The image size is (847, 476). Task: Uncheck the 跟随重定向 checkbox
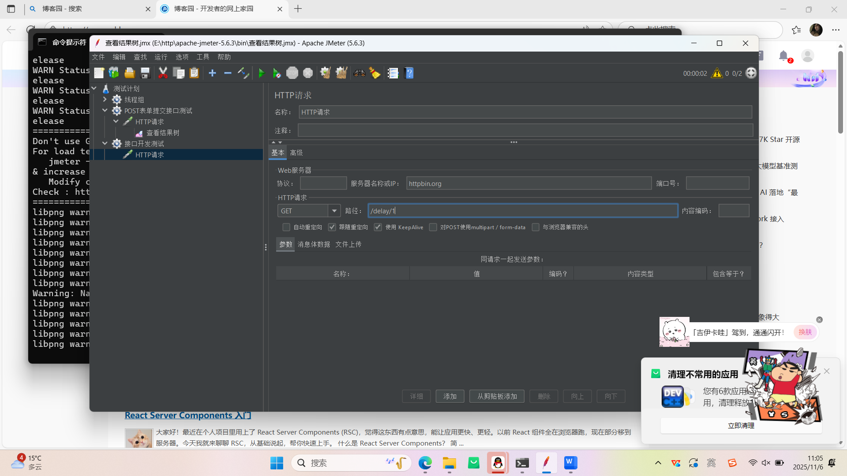(x=332, y=227)
